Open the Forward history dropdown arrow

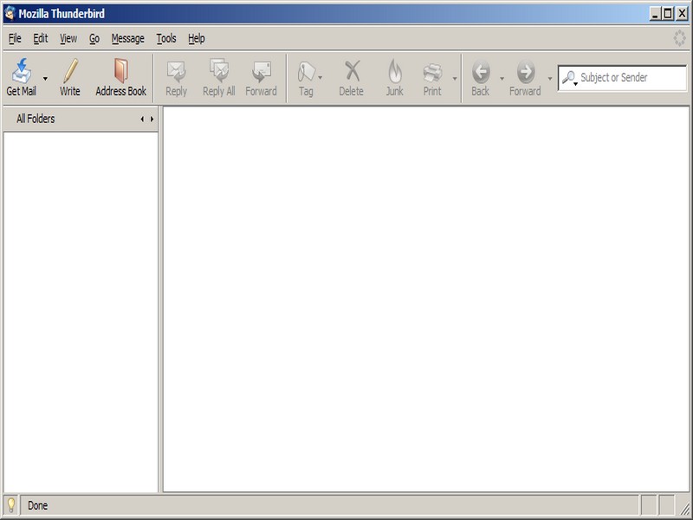[x=550, y=79]
